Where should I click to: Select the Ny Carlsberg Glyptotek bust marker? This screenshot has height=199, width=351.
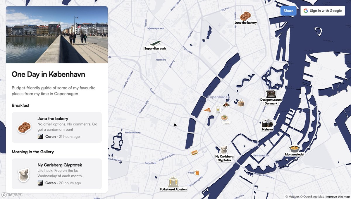pos(224,150)
